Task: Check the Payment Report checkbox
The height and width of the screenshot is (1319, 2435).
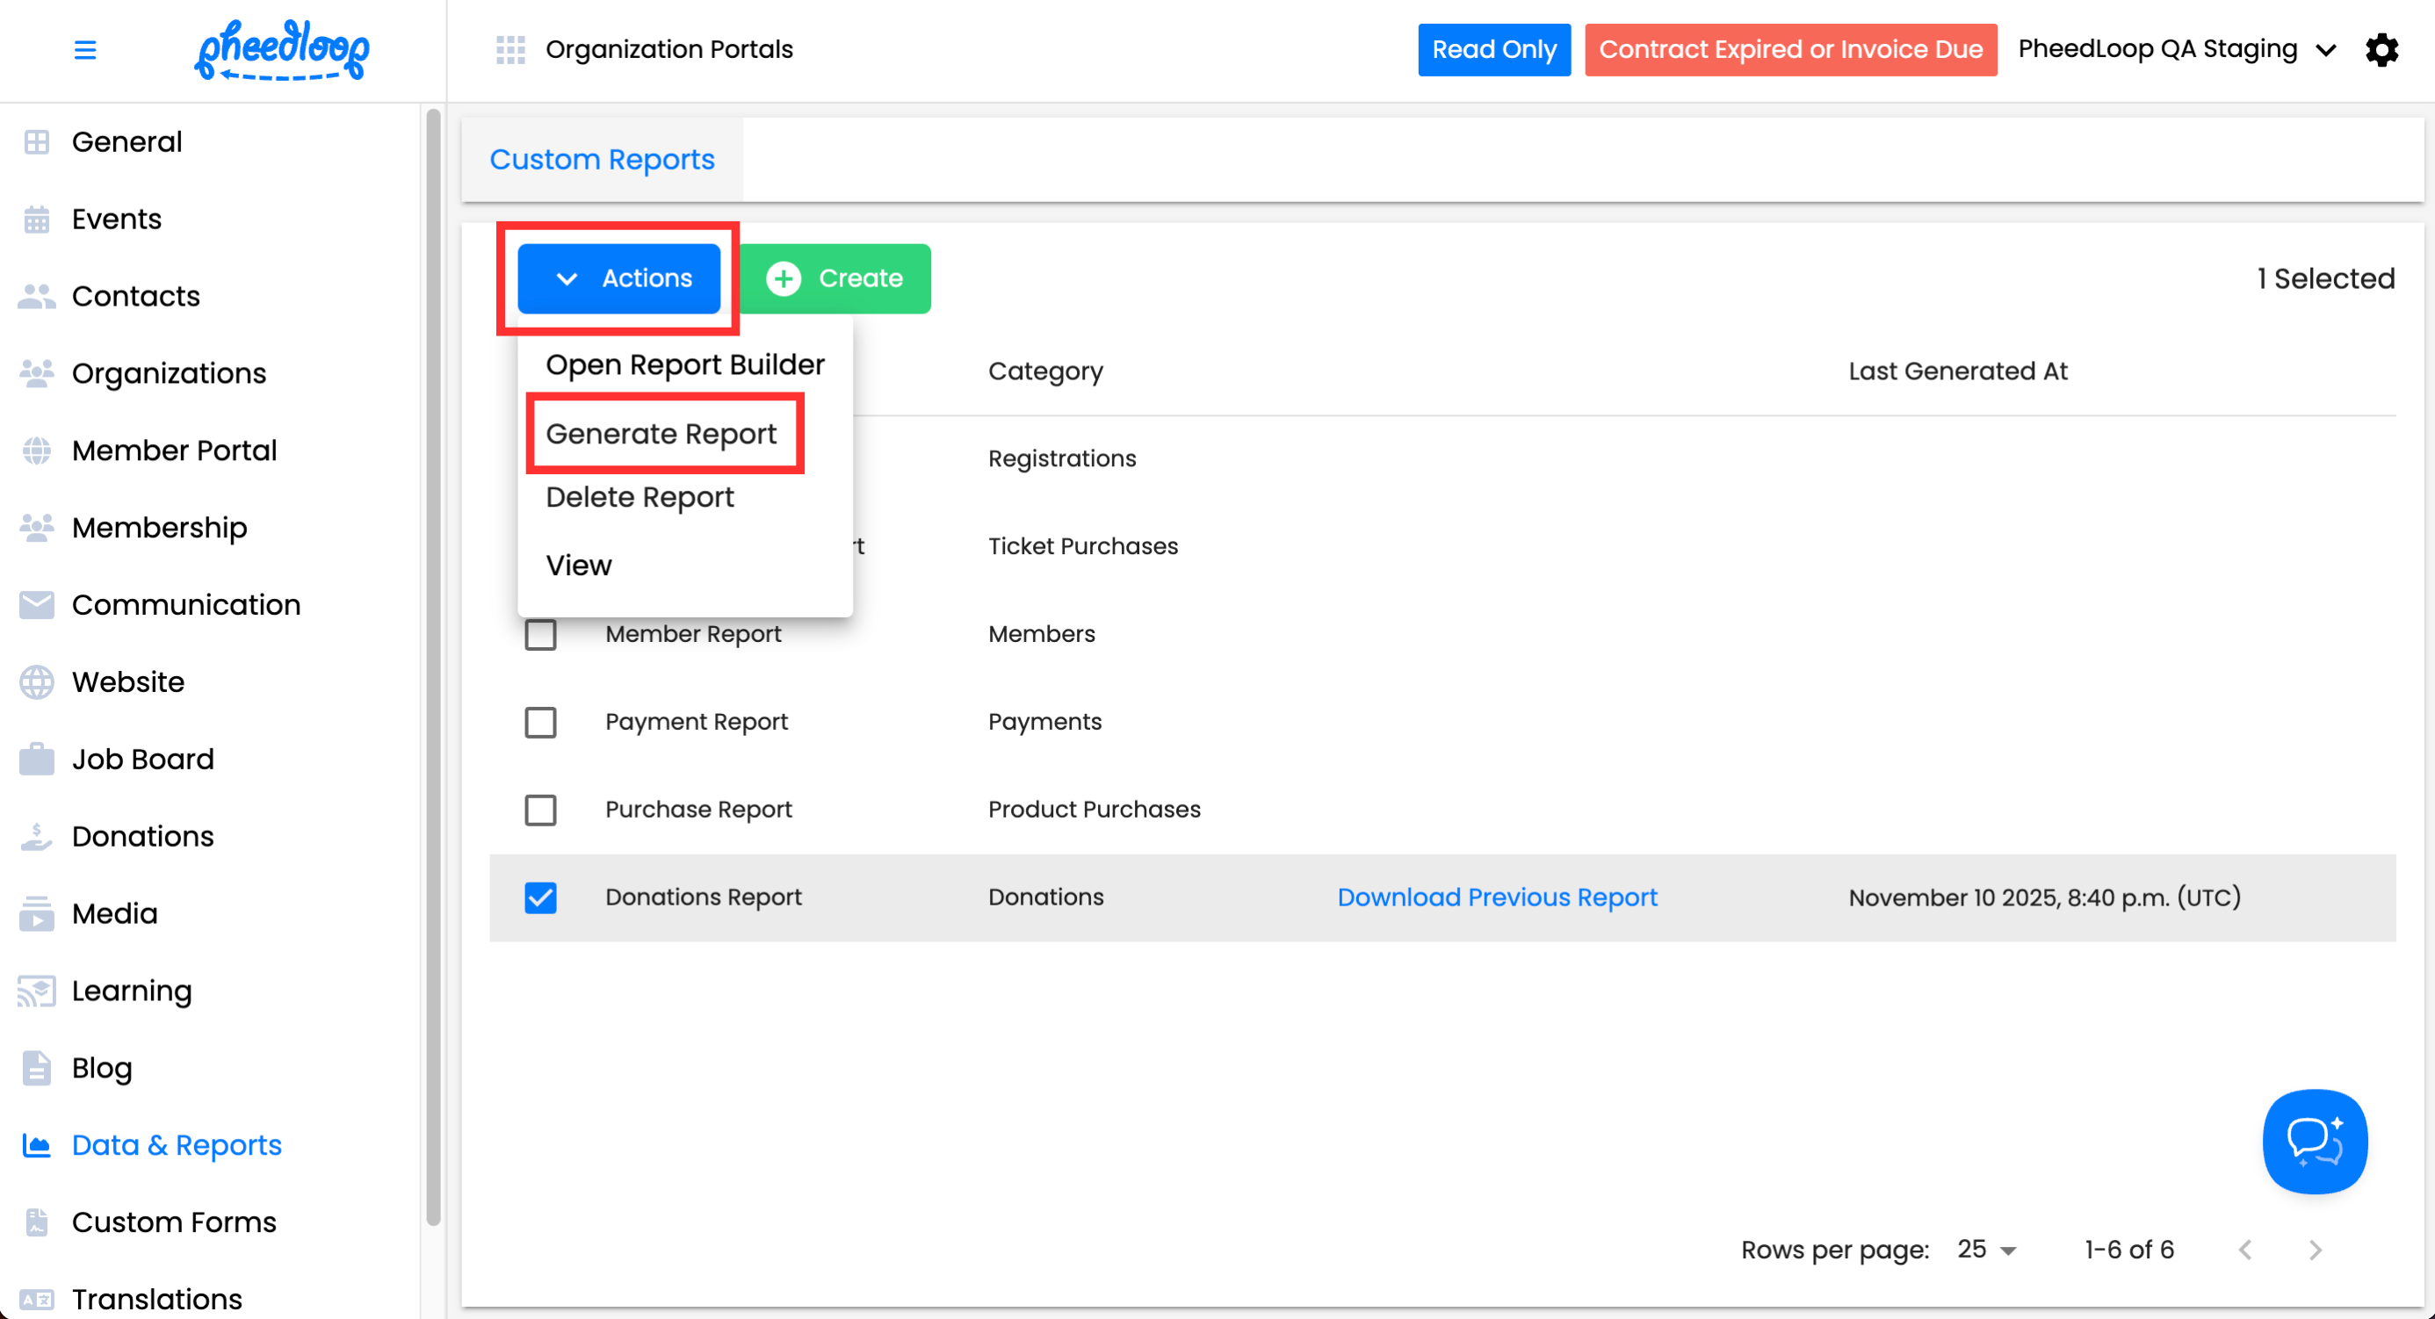Action: 541,722
